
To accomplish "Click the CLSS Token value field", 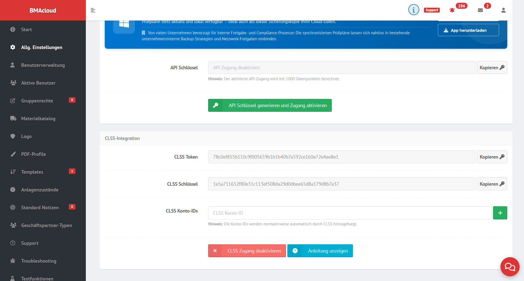I will [x=342, y=157].
